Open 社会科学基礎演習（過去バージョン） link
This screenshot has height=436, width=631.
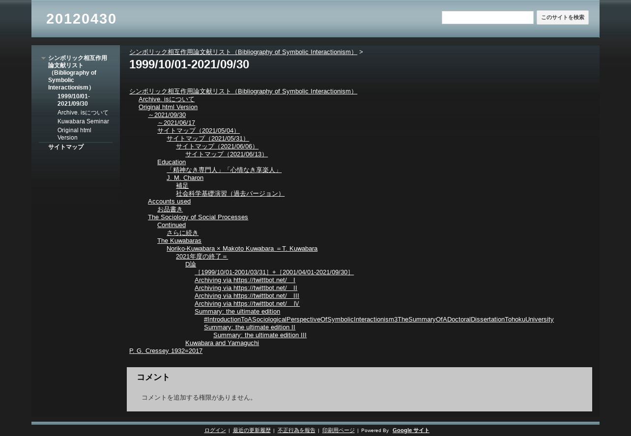click(230, 194)
